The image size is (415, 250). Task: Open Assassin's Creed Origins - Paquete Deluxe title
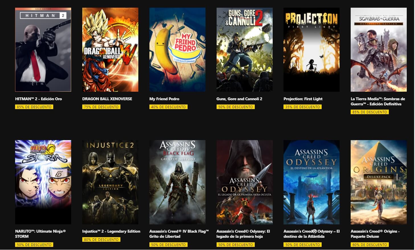click(375, 234)
